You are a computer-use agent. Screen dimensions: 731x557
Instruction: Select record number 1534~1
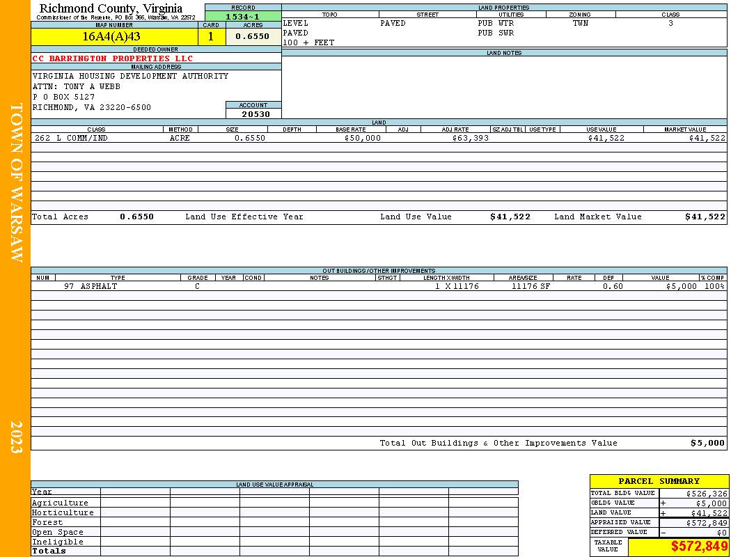(x=242, y=16)
